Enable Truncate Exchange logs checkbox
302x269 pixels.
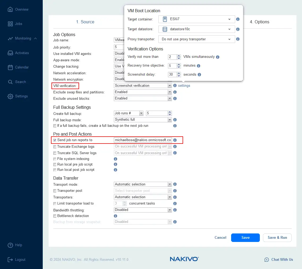55,147
